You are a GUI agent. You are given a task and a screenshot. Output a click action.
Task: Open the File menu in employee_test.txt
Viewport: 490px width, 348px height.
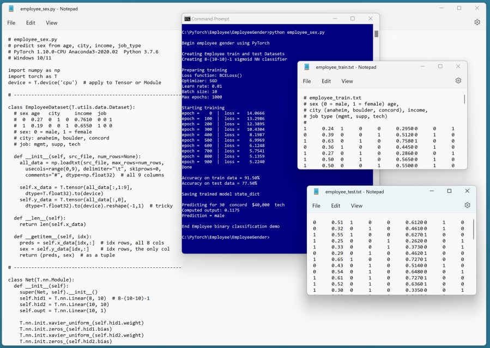tap(316, 206)
